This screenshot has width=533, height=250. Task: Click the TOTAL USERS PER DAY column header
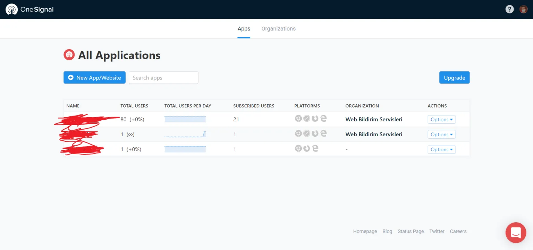188,106
